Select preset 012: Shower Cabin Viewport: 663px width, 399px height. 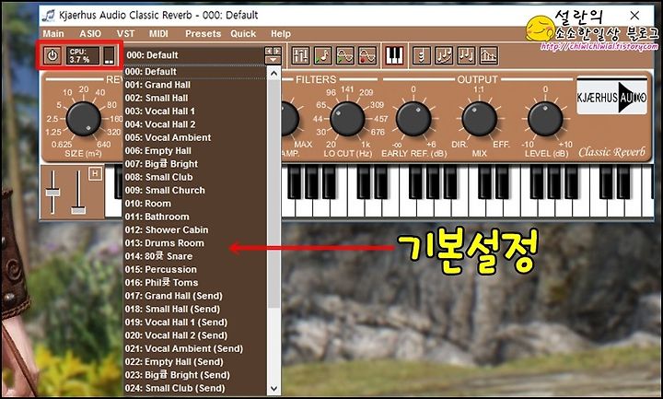point(195,229)
